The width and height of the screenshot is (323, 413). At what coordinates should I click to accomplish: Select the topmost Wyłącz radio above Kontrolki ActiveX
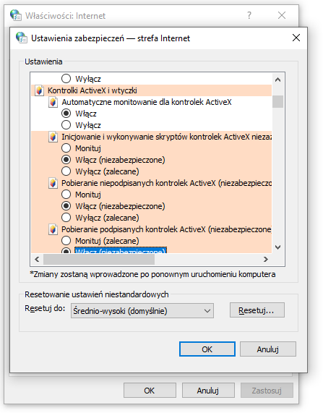(66, 79)
